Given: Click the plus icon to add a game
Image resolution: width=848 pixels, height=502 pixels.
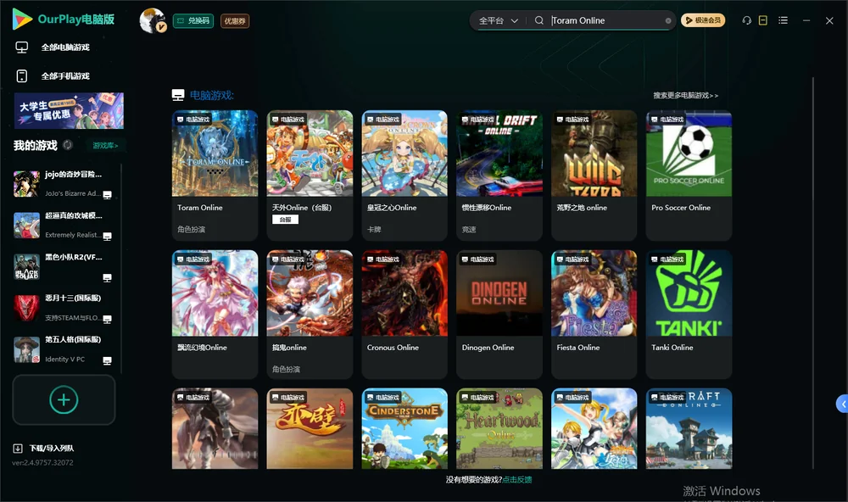Looking at the screenshot, I should pos(64,399).
